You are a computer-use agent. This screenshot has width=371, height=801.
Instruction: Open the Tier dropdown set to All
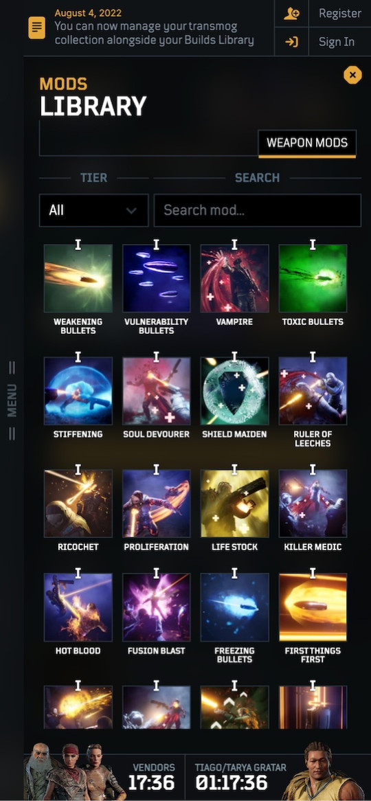click(x=93, y=210)
